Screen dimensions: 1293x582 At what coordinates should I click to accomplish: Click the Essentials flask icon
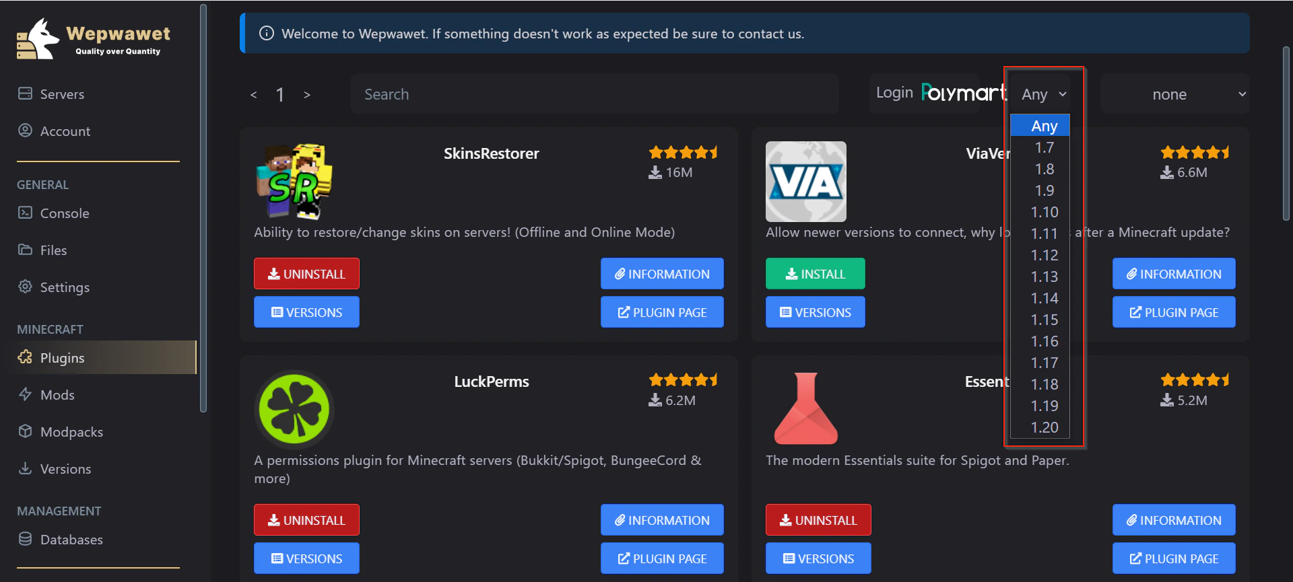805,408
